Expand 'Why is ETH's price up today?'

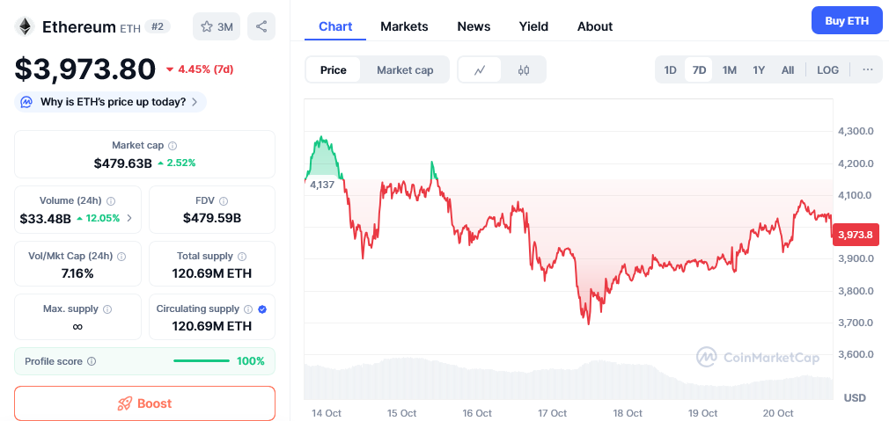pyautogui.click(x=112, y=102)
